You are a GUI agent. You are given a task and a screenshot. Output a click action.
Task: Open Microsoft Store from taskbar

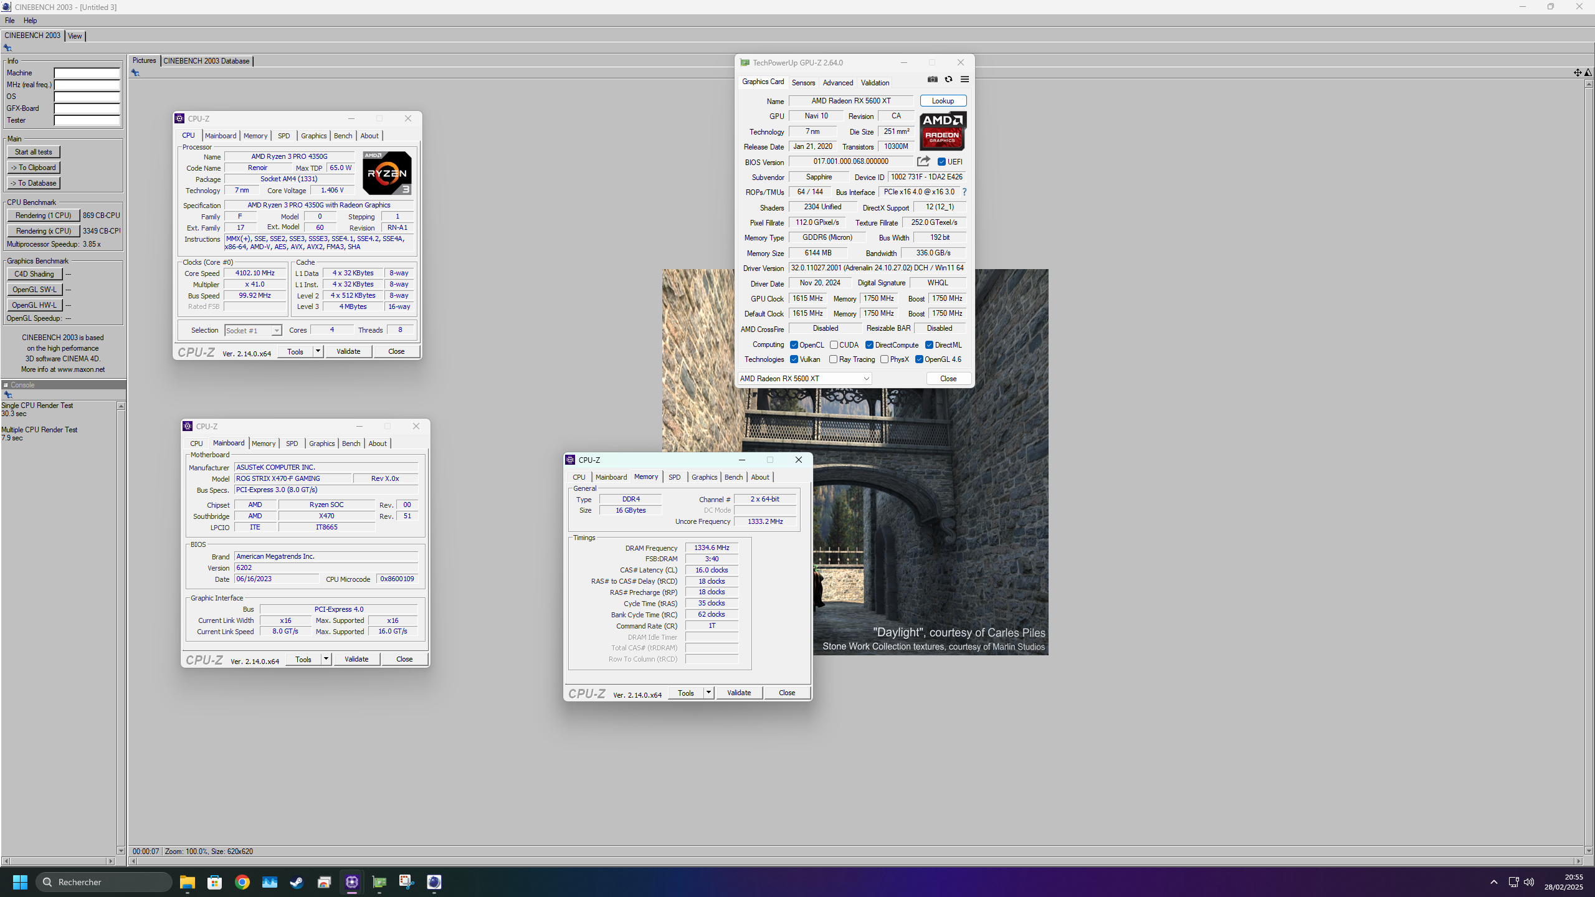point(215,882)
